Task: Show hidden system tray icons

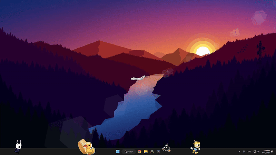Action: click(239, 152)
